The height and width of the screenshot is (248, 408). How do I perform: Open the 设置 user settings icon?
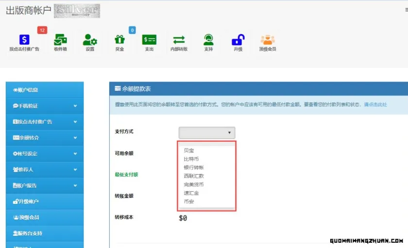click(x=90, y=40)
